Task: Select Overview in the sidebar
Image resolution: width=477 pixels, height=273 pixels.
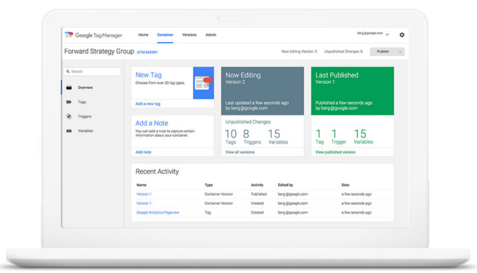Action: point(85,88)
